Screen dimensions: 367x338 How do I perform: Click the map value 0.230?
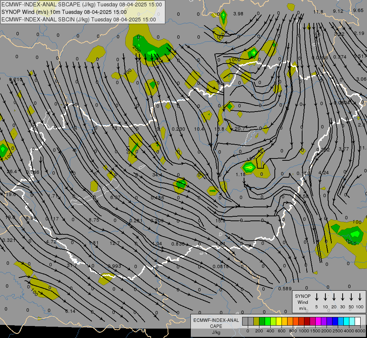(178, 129)
